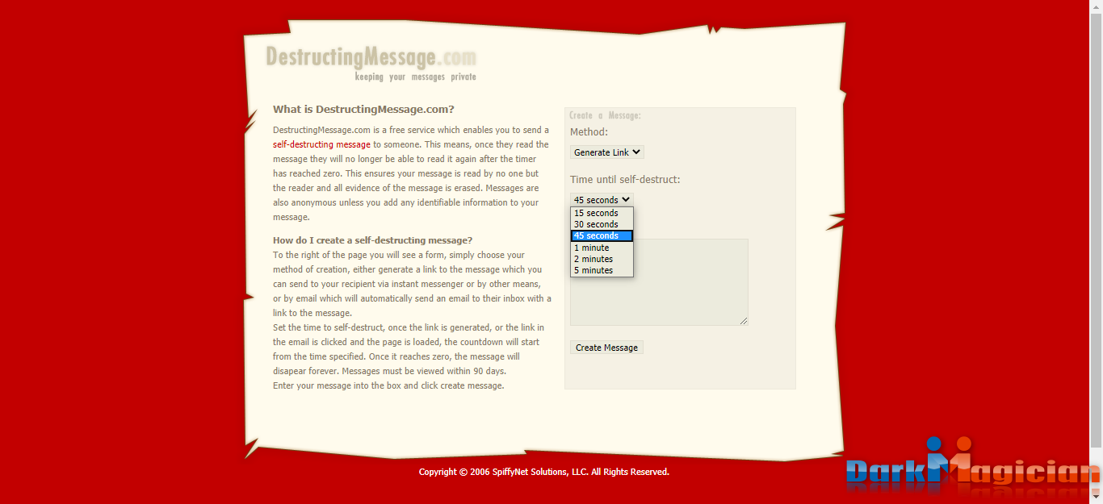Click the page scrollbar down arrow

1096,497
